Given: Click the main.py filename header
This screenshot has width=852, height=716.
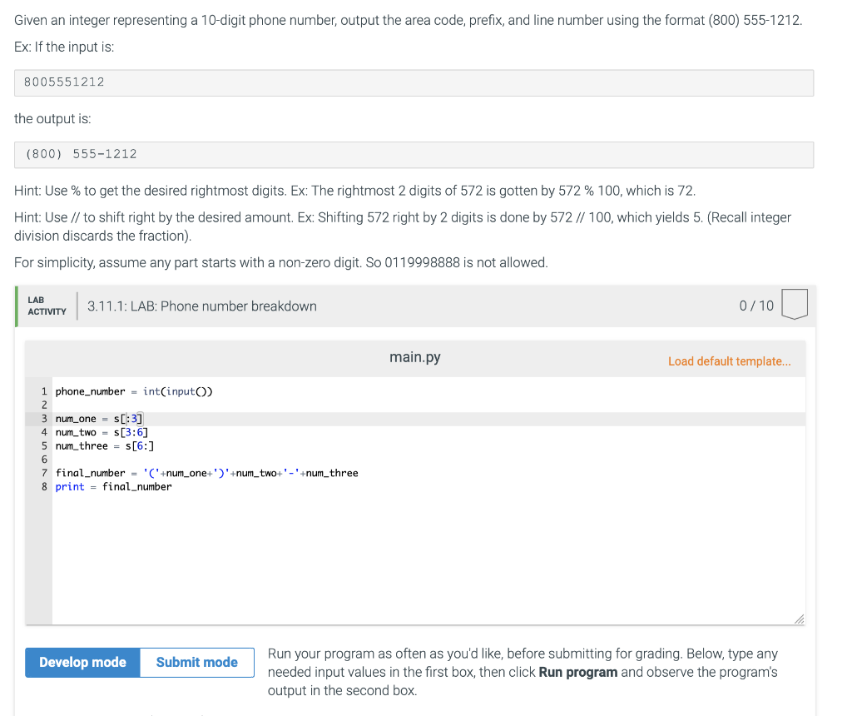Looking at the screenshot, I should point(414,357).
